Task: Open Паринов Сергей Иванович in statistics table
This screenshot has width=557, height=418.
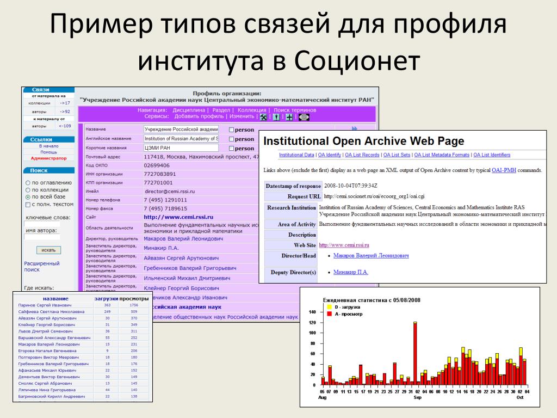Action: coord(45,305)
